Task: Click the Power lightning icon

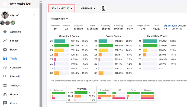Action: [x=5, y=50]
